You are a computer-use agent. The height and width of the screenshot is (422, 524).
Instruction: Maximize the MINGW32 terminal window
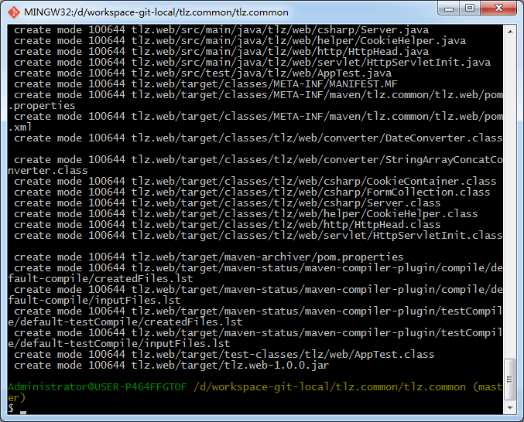(x=470, y=8)
